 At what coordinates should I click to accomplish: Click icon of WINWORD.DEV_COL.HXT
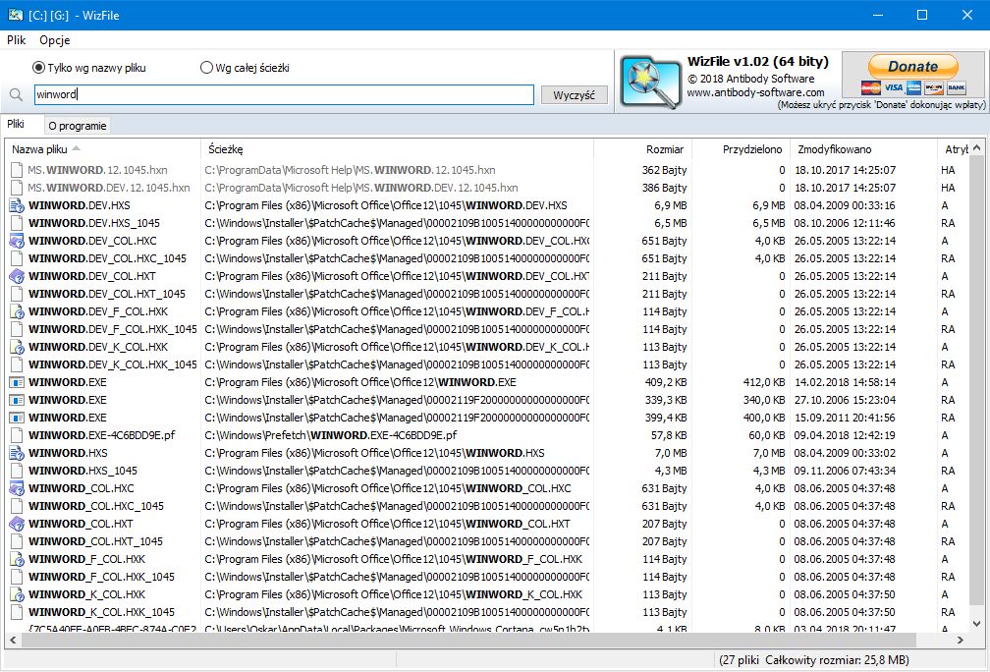[17, 276]
